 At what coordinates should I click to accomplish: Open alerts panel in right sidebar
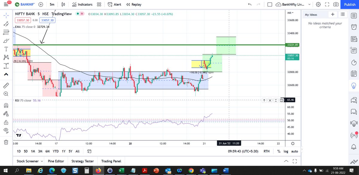354,27
